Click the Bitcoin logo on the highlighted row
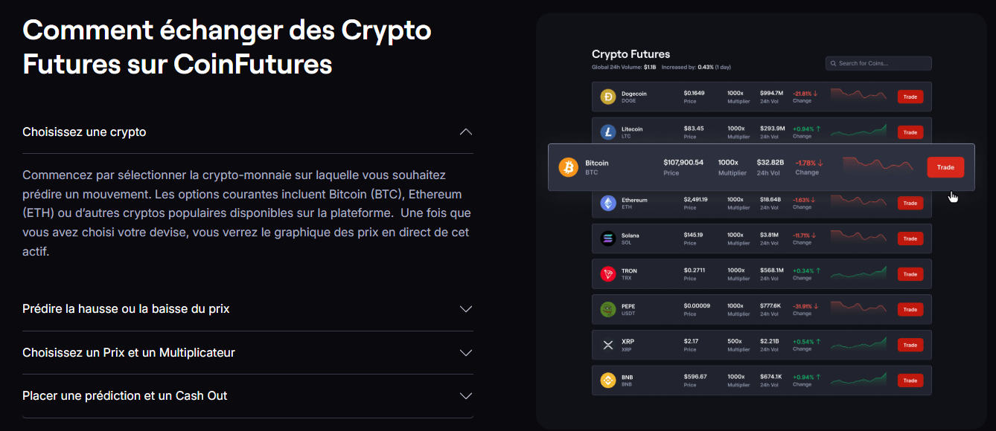This screenshot has height=431, width=996. [x=568, y=166]
